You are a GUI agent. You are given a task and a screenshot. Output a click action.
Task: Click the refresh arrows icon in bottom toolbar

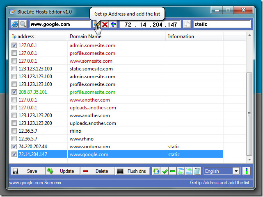click(156, 171)
